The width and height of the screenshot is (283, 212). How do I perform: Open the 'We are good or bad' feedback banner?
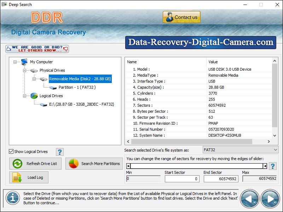37,49
